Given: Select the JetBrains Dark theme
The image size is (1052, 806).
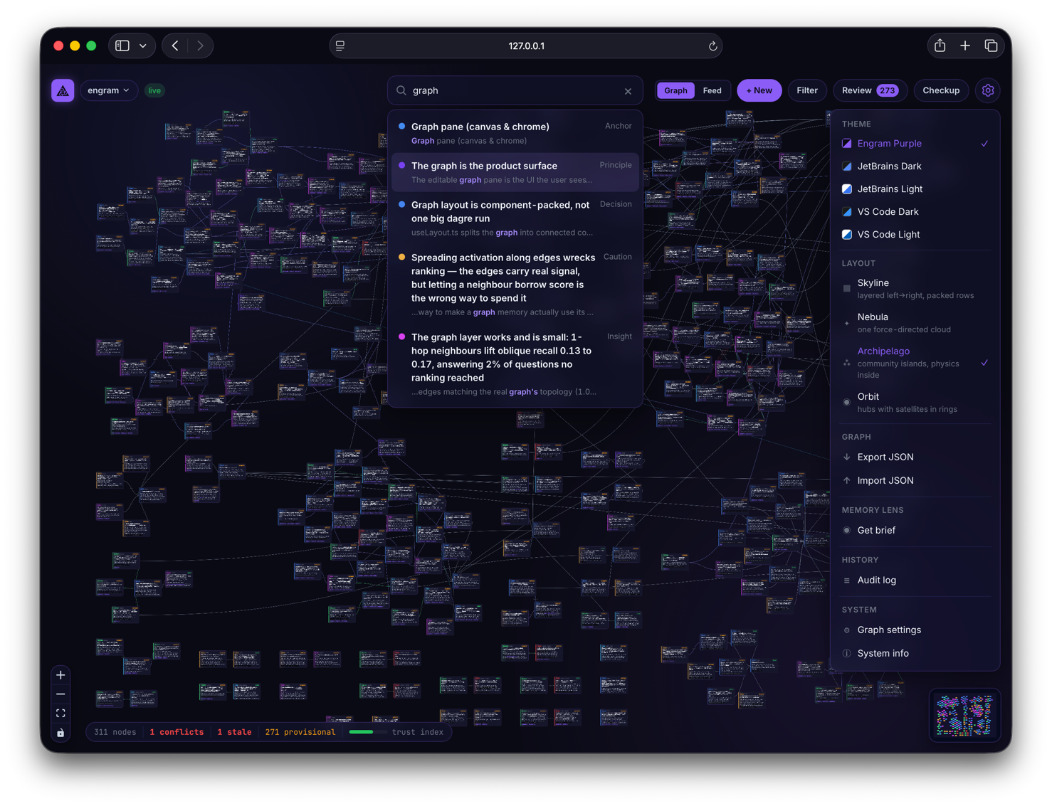Looking at the screenshot, I should tap(915, 166).
